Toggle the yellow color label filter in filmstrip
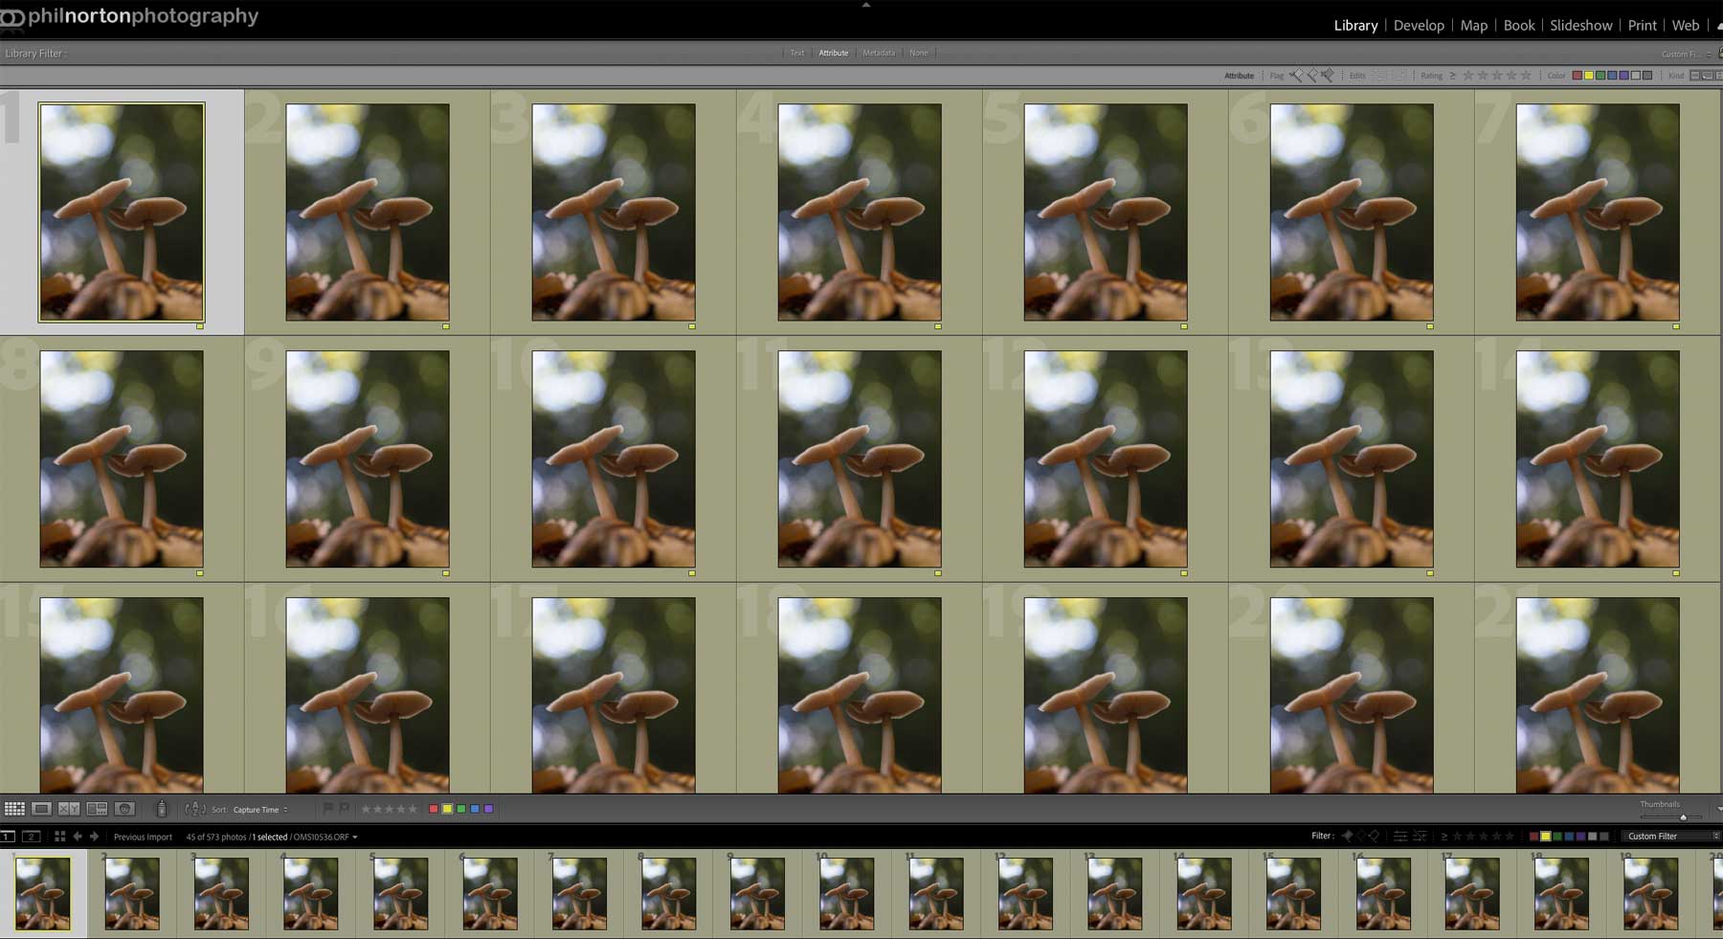1723x939 pixels. (x=1545, y=837)
